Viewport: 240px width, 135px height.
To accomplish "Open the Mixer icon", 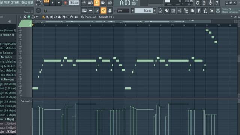I will tap(180, 11).
